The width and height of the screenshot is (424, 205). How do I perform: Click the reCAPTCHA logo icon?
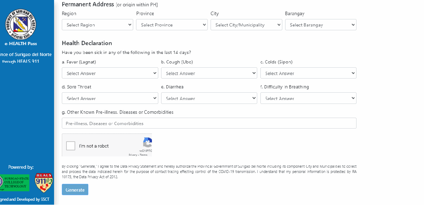click(x=148, y=142)
